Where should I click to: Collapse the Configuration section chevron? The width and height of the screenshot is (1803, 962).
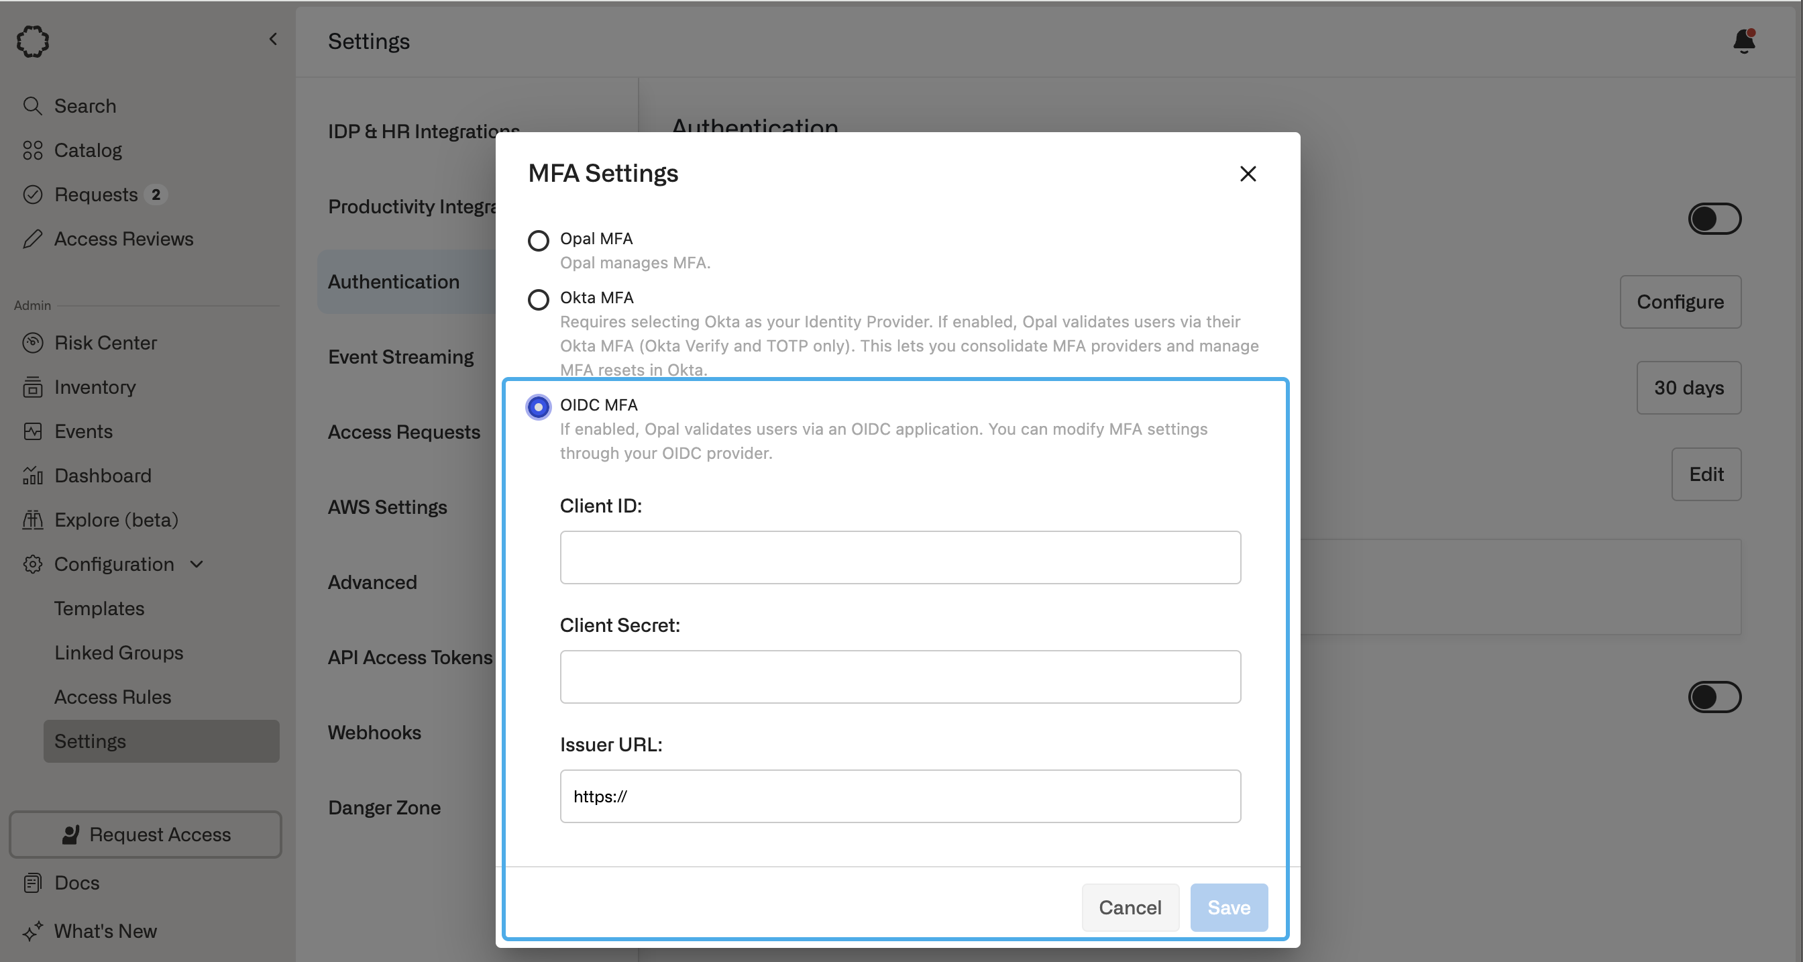coord(197,564)
